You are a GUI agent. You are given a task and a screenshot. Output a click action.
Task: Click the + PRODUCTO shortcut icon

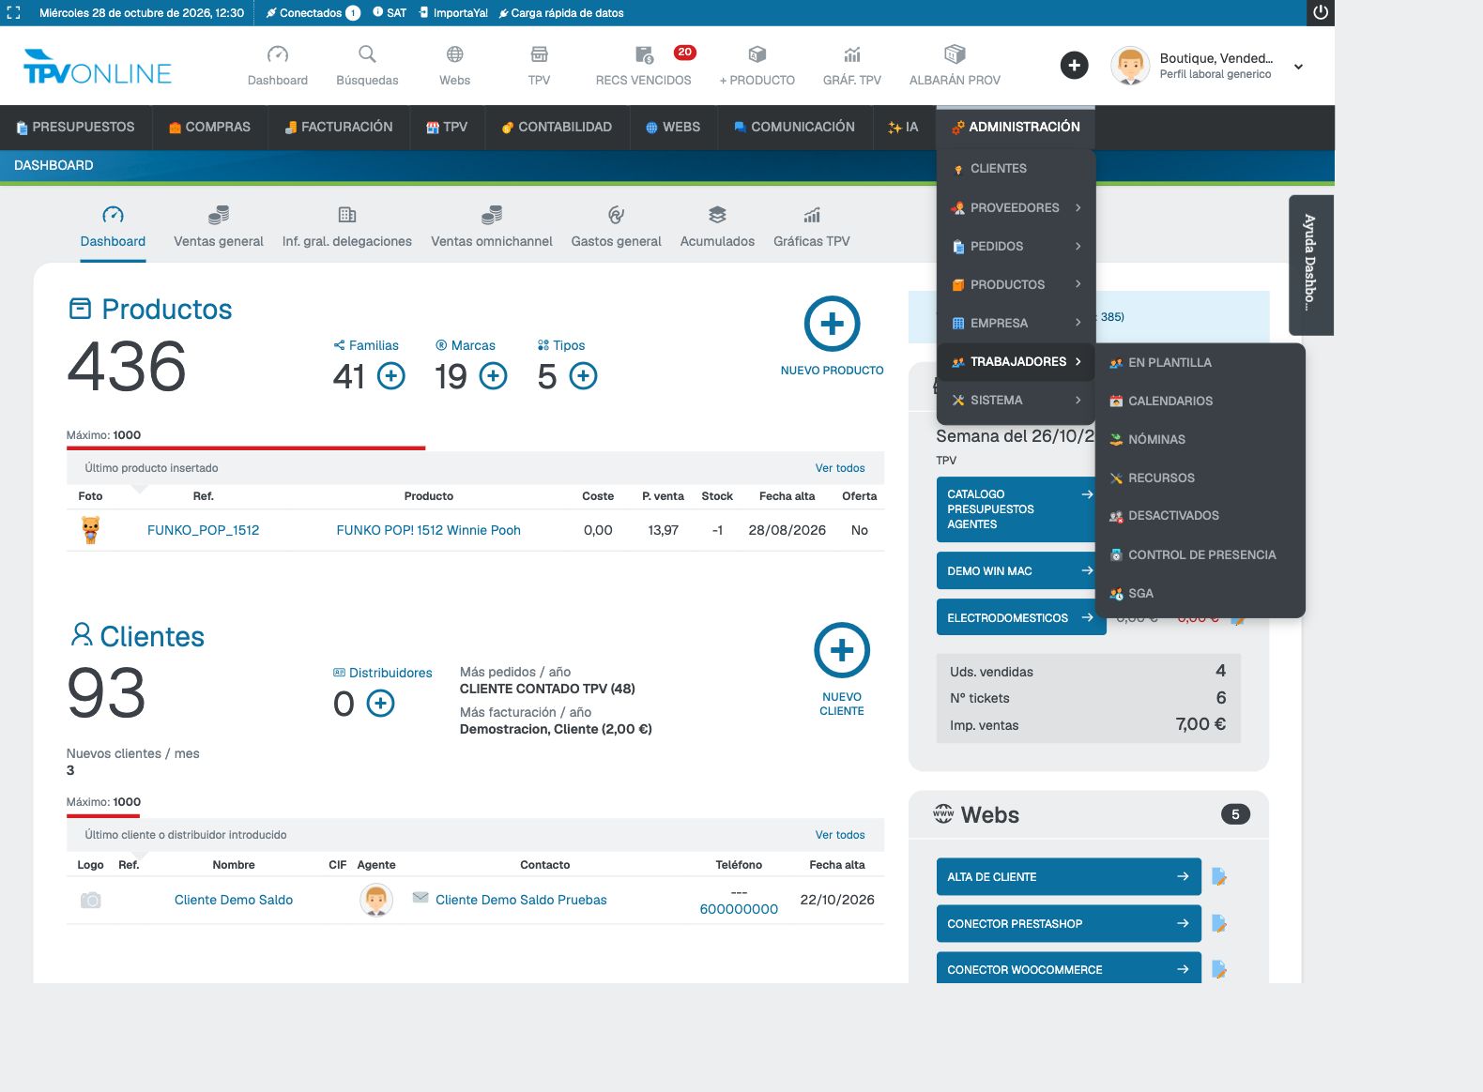point(757,54)
